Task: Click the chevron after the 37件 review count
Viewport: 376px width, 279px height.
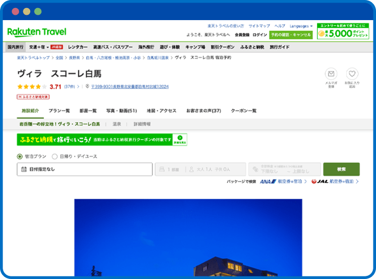Action: [78, 86]
